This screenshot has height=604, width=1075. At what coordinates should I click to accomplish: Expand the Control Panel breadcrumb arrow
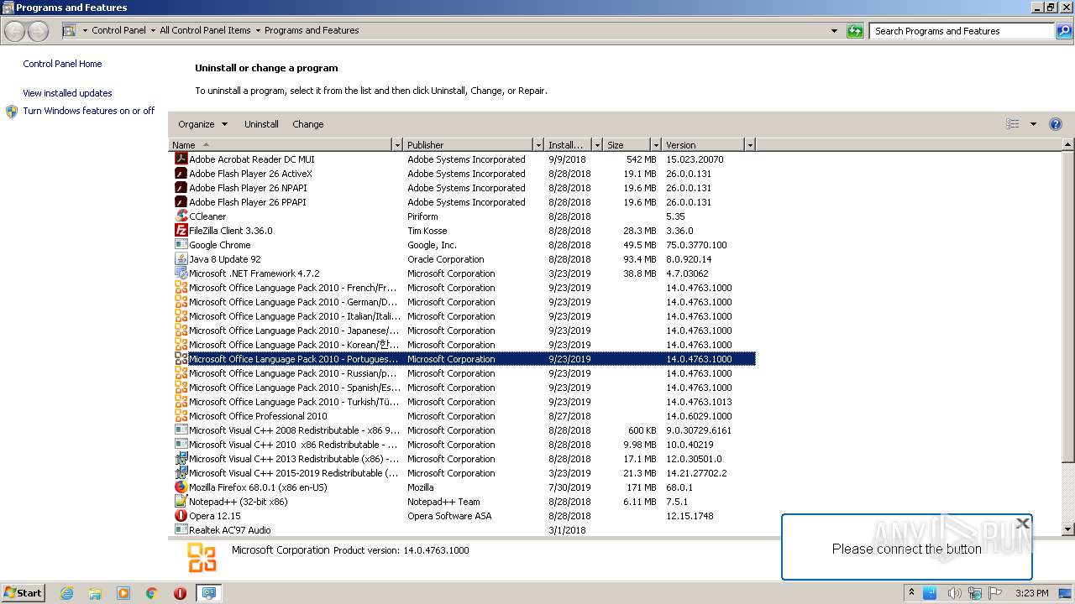[x=152, y=30]
